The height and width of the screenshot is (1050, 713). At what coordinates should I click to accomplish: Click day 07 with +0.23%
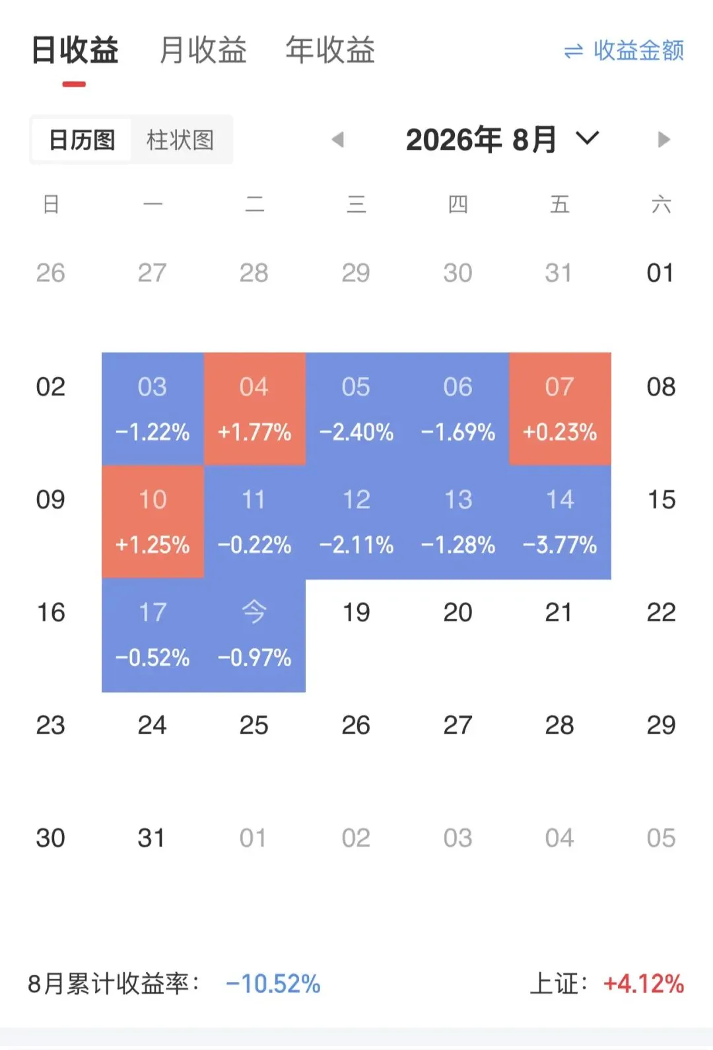click(560, 409)
